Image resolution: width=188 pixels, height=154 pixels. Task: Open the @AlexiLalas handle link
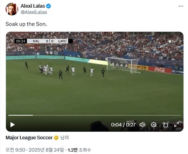tap(34, 12)
